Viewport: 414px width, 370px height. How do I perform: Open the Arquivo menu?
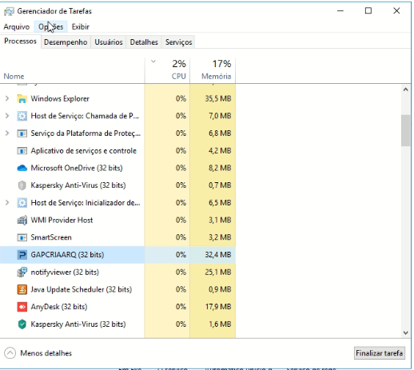[17, 27]
